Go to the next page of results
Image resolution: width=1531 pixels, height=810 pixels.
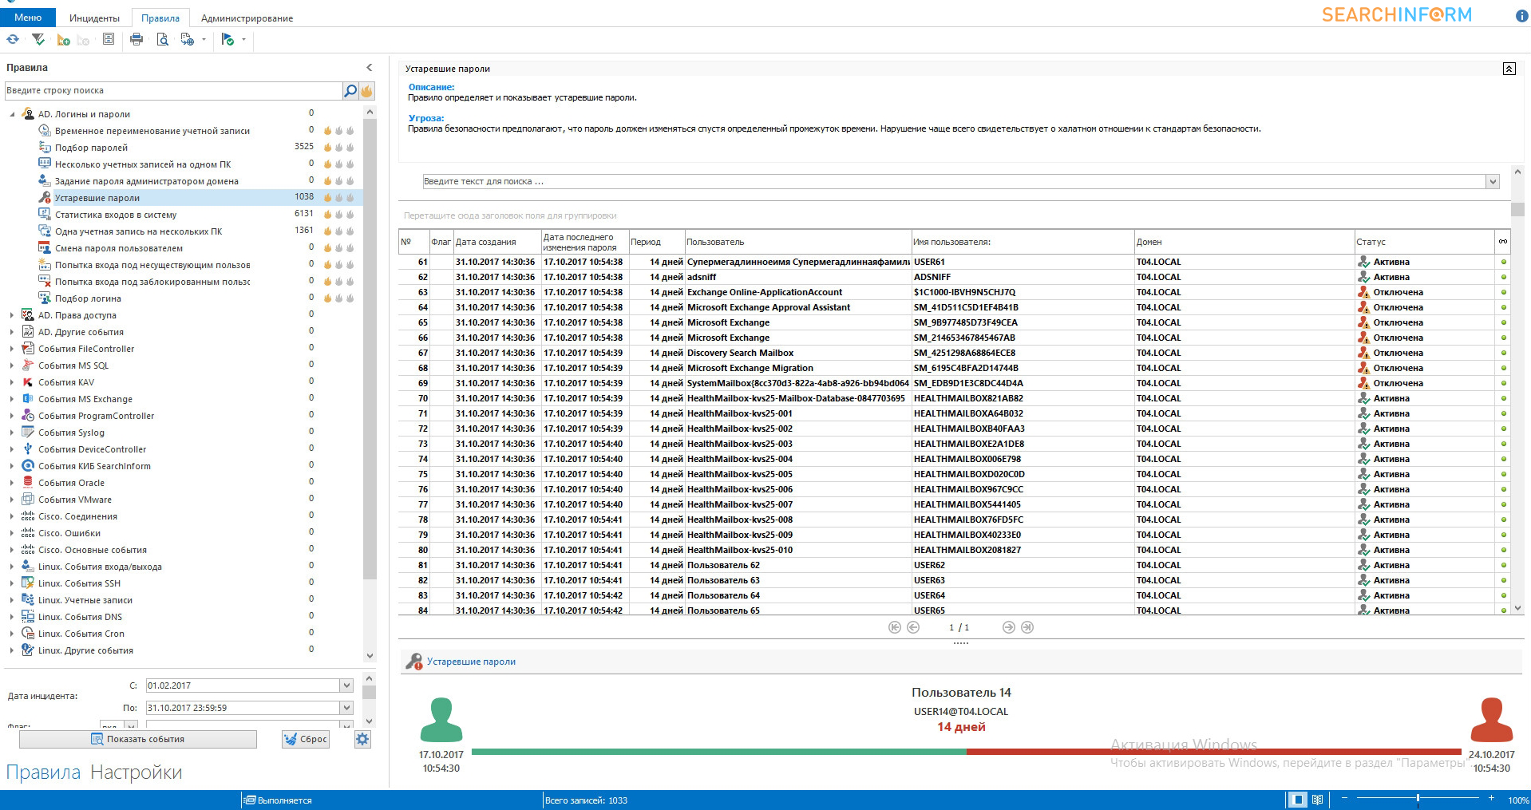1009,627
